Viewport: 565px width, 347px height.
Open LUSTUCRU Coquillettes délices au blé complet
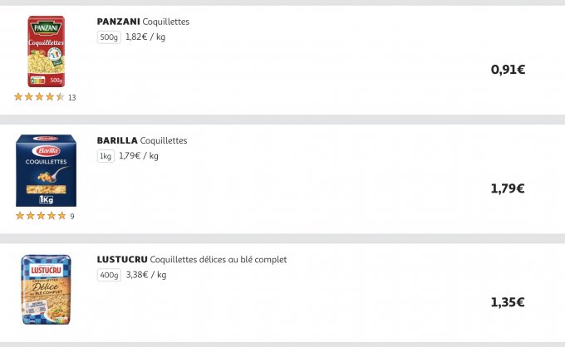[191, 260]
